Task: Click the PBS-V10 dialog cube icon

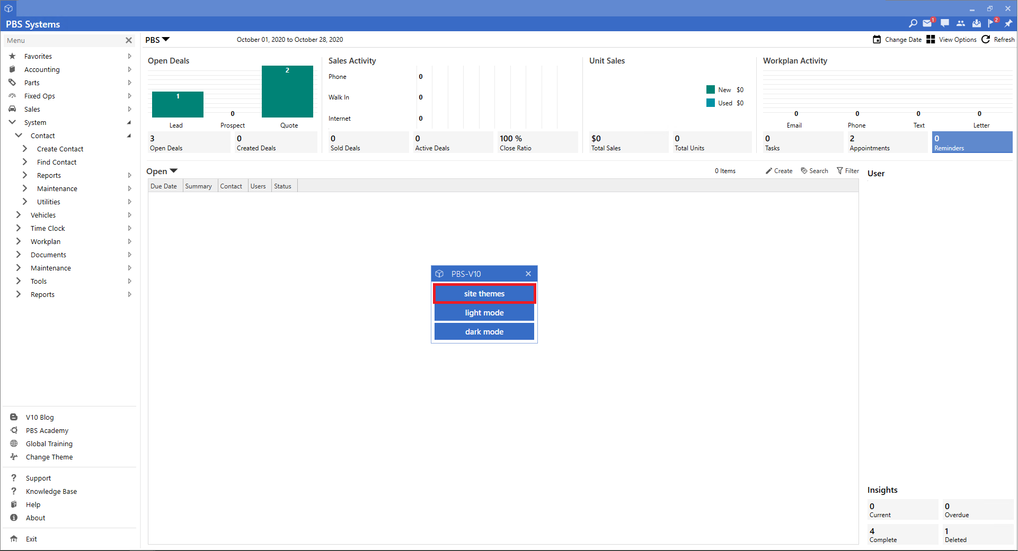Action: [439, 274]
